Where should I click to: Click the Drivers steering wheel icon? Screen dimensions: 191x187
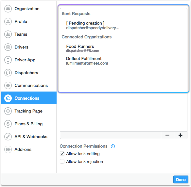coord(8,47)
